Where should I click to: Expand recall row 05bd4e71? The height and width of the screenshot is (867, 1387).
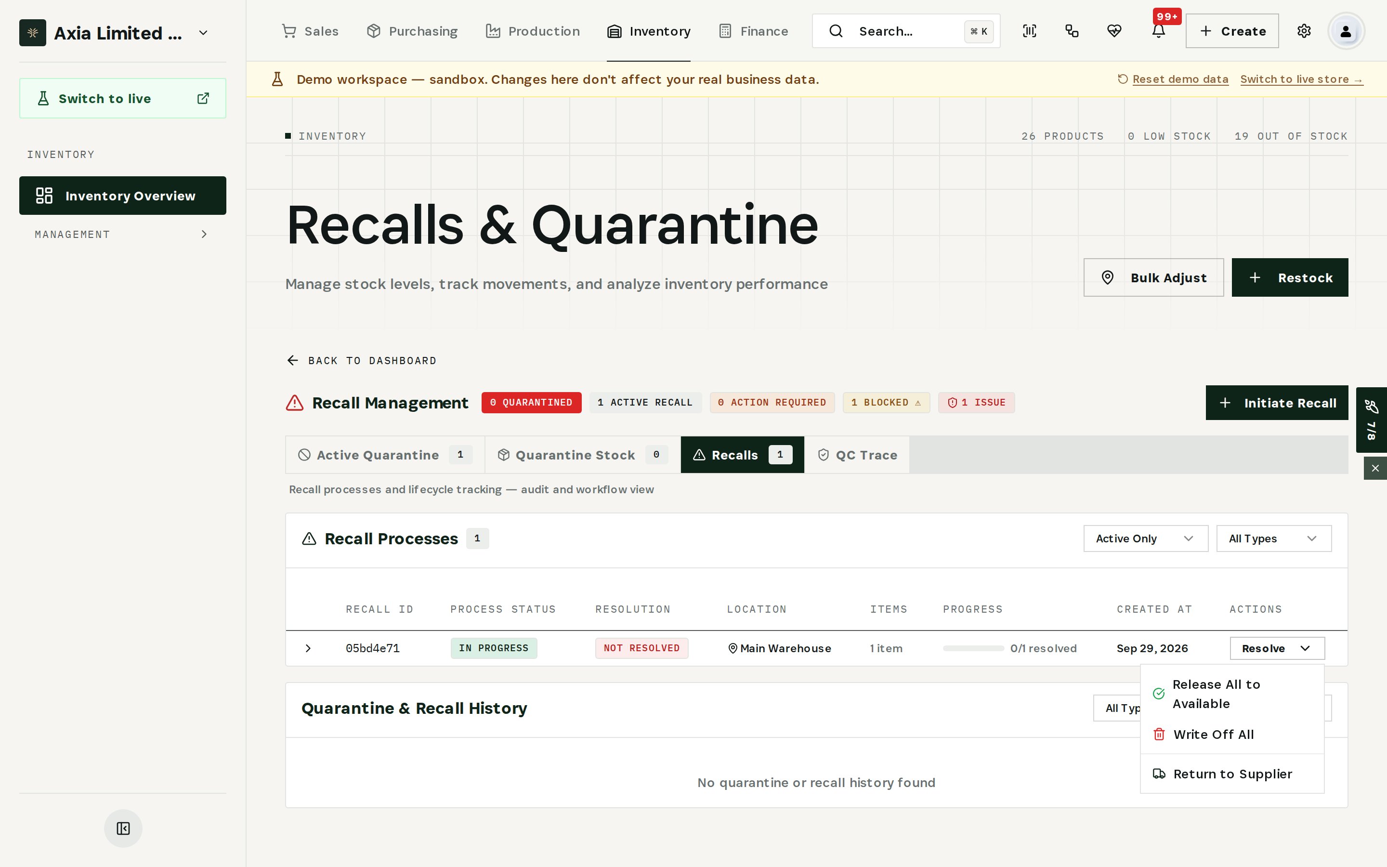tap(308, 648)
